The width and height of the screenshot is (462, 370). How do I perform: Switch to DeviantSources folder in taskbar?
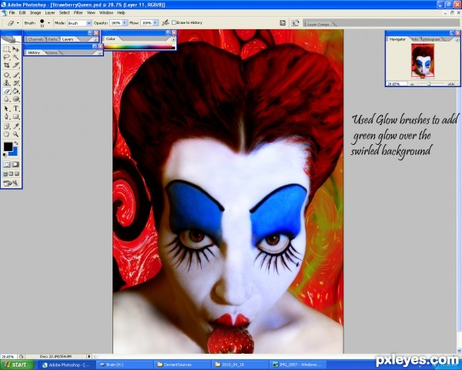click(x=181, y=365)
